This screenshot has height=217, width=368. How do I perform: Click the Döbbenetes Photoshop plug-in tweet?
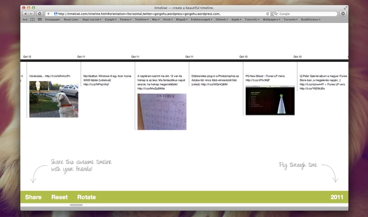[x=215, y=80]
